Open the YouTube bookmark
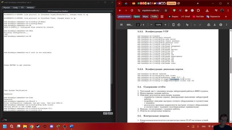This screenshot has width=232, height=130. 198,17
